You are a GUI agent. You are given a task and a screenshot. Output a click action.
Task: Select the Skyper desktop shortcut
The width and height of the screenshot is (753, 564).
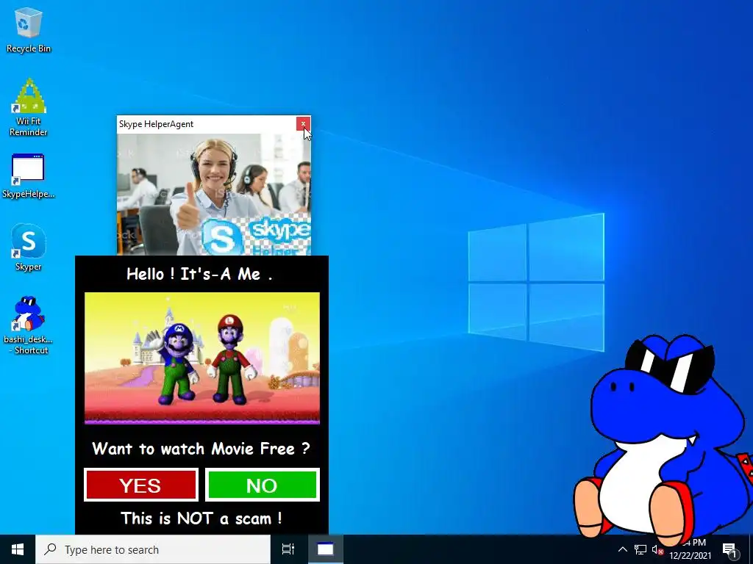point(29,247)
